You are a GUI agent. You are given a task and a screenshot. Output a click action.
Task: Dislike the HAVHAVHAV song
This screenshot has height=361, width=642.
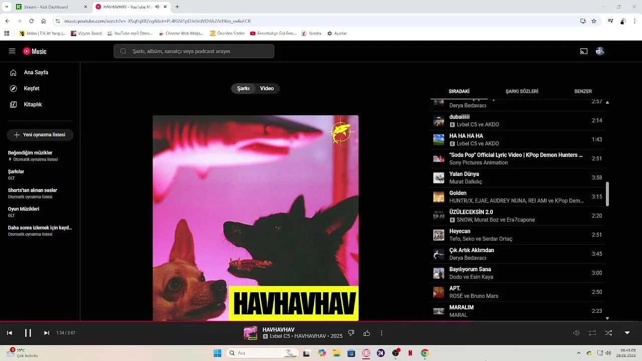click(351, 333)
